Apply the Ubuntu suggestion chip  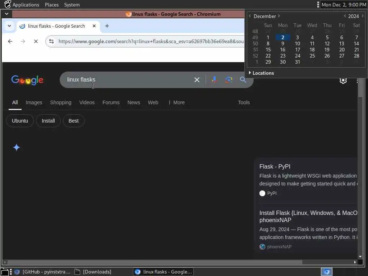point(20,121)
